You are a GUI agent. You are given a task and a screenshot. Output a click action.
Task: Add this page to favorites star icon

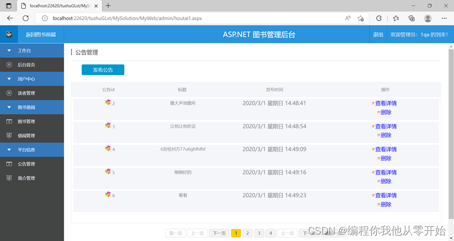point(360,18)
